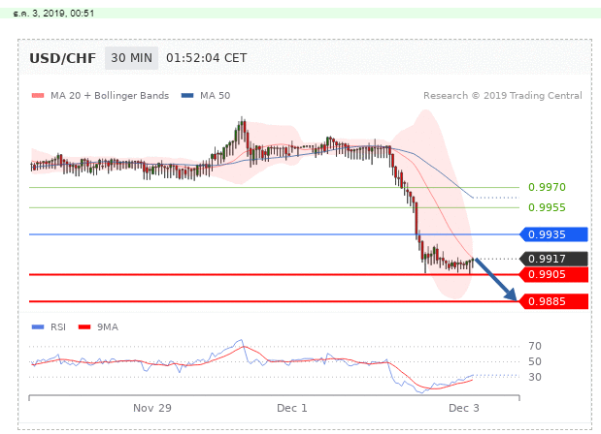
Task: Click the MA 50 legend swatch
Action: (187, 96)
